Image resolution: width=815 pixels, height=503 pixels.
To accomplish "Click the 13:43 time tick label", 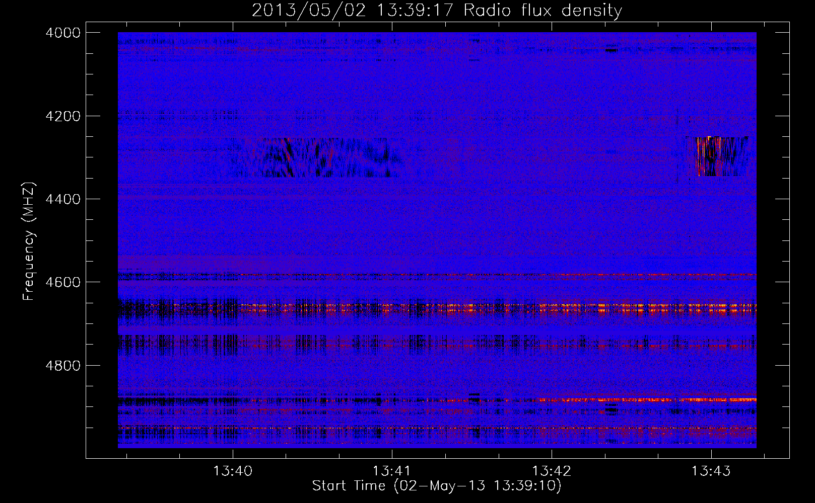I will click(711, 471).
